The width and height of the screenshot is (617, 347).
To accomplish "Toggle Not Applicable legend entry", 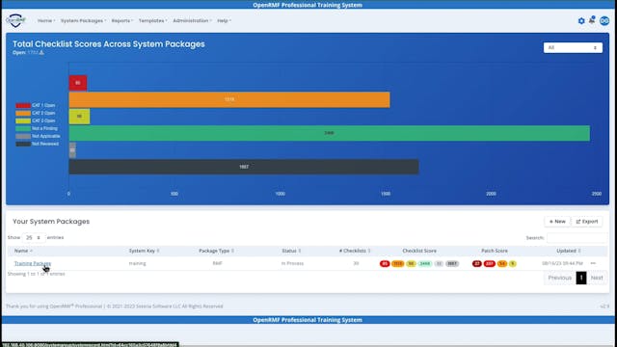I will click(38, 136).
